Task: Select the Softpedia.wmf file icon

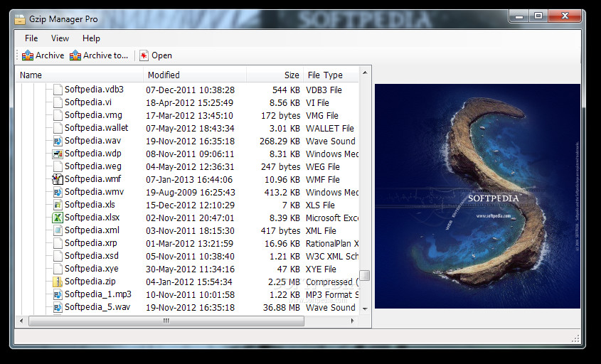Action: point(58,179)
